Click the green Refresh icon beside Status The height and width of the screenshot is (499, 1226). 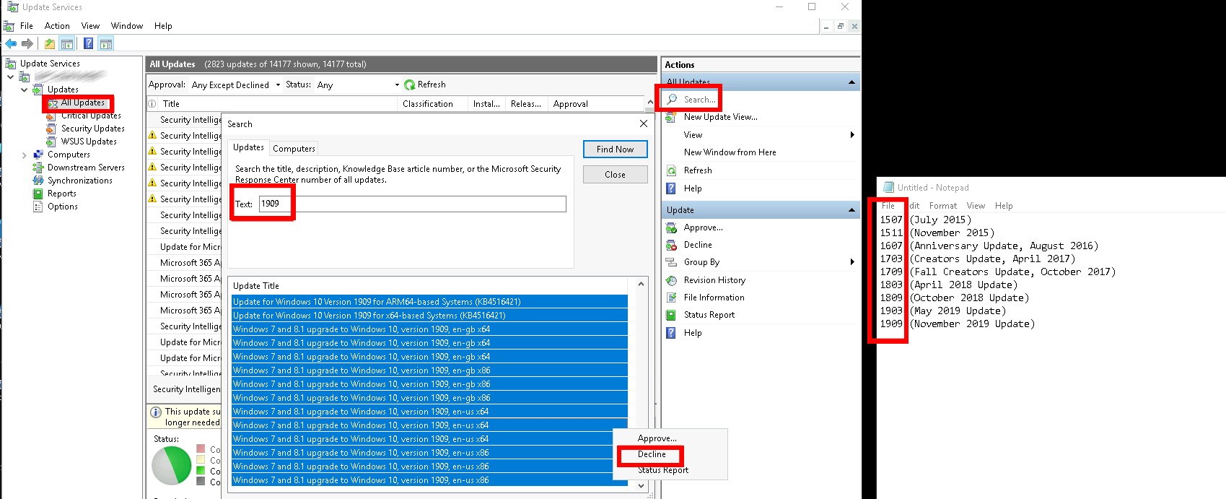pyautogui.click(x=410, y=85)
